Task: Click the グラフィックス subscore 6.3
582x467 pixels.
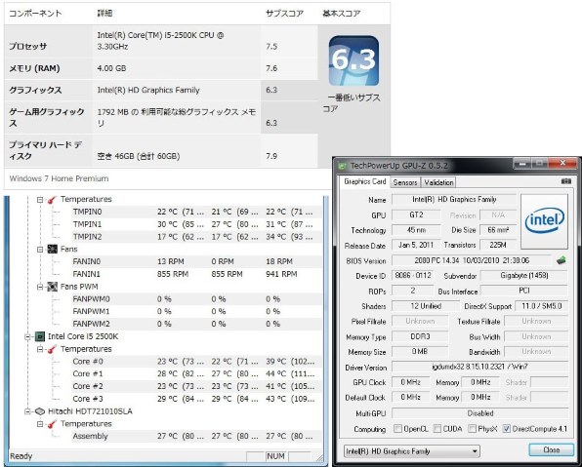Action: pyautogui.click(x=271, y=90)
